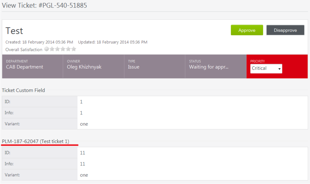Click the Waiting for approval status cell
Image resolution: width=310 pixels, height=184 pixels.
pos(216,67)
